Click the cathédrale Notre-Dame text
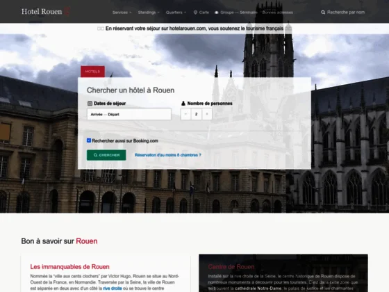This screenshot has width=389, height=292. click(x=258, y=289)
